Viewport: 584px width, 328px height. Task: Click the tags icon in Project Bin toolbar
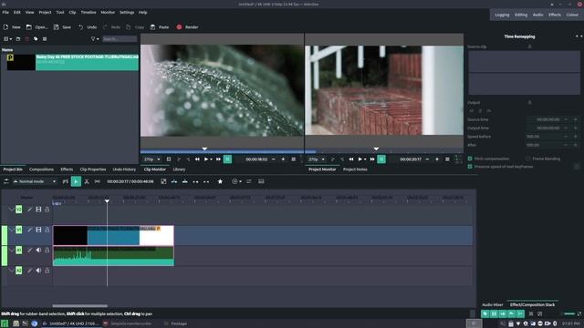click(36, 39)
